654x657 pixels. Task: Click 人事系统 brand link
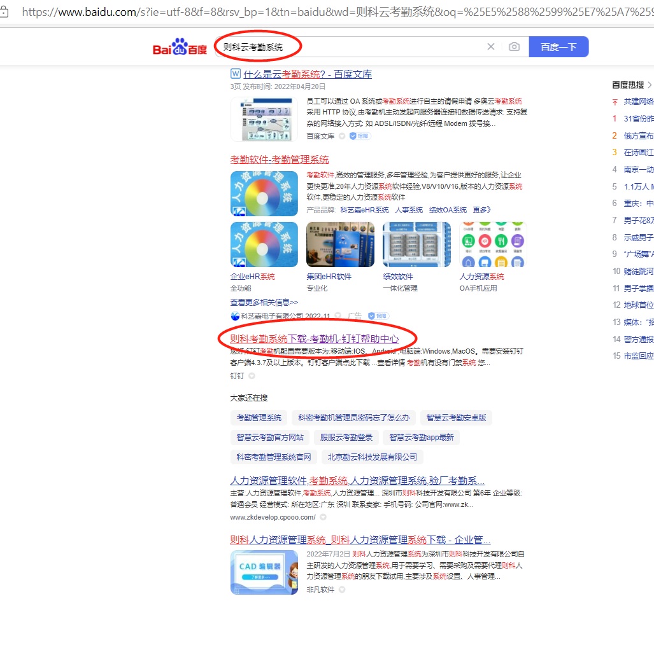coord(409,210)
